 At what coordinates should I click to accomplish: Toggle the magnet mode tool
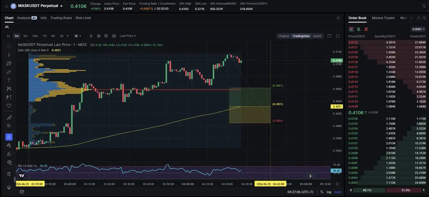tap(9, 137)
